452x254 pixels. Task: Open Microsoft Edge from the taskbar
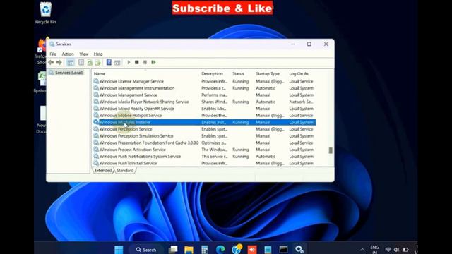click(220, 249)
